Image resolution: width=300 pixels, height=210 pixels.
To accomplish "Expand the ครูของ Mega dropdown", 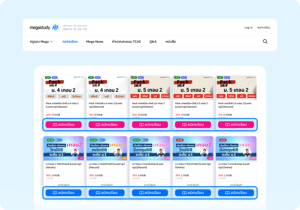I will click(x=41, y=42).
